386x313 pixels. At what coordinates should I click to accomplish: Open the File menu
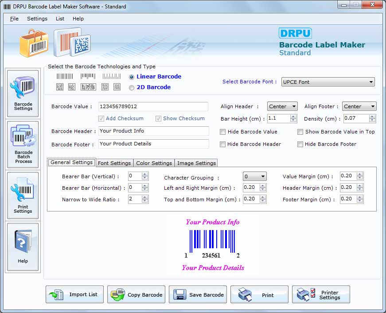pos(14,19)
